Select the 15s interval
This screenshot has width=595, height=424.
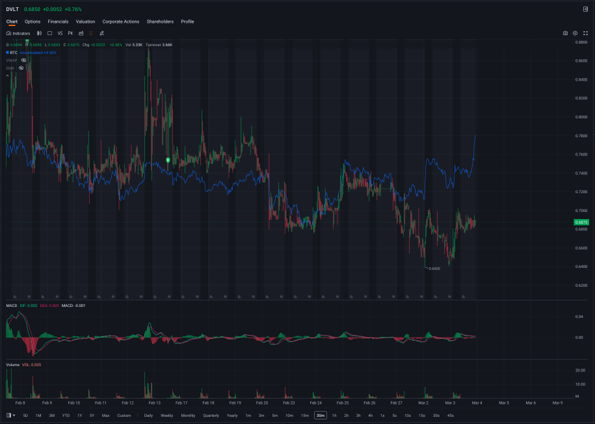(x=421, y=416)
